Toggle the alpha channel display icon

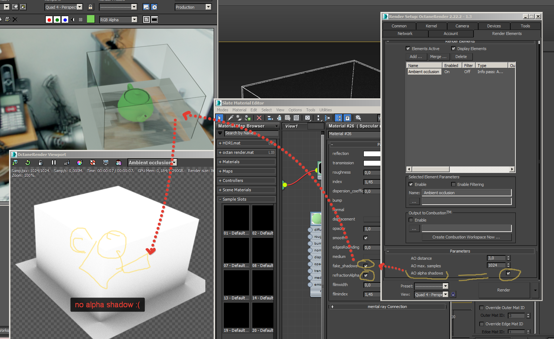coord(73,19)
